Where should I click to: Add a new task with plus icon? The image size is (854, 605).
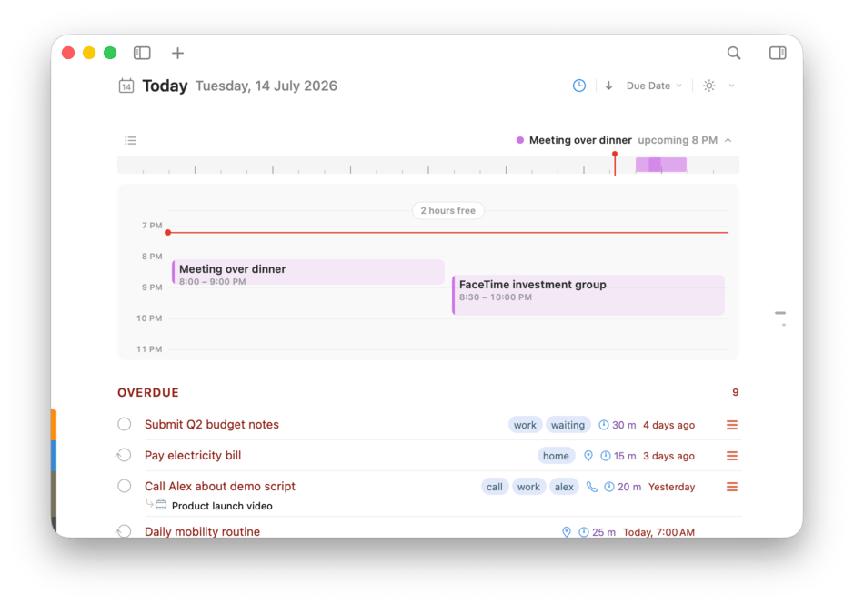click(x=177, y=53)
